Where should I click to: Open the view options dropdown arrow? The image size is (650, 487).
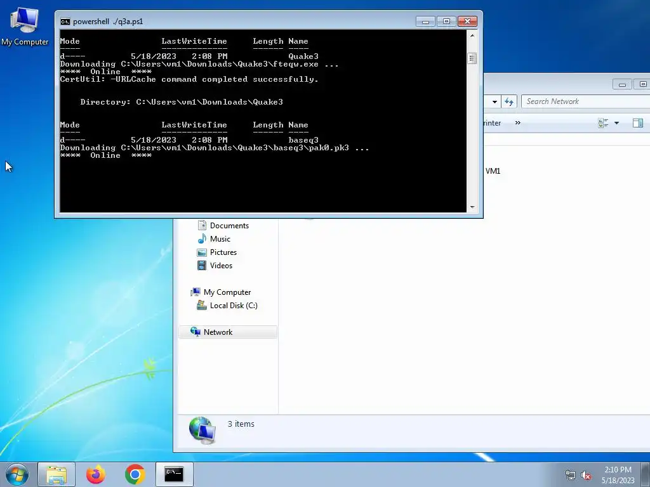(616, 123)
